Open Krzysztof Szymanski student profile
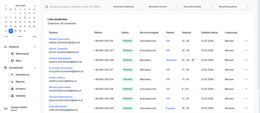The width and height of the screenshot is (260, 113). tap(61, 68)
